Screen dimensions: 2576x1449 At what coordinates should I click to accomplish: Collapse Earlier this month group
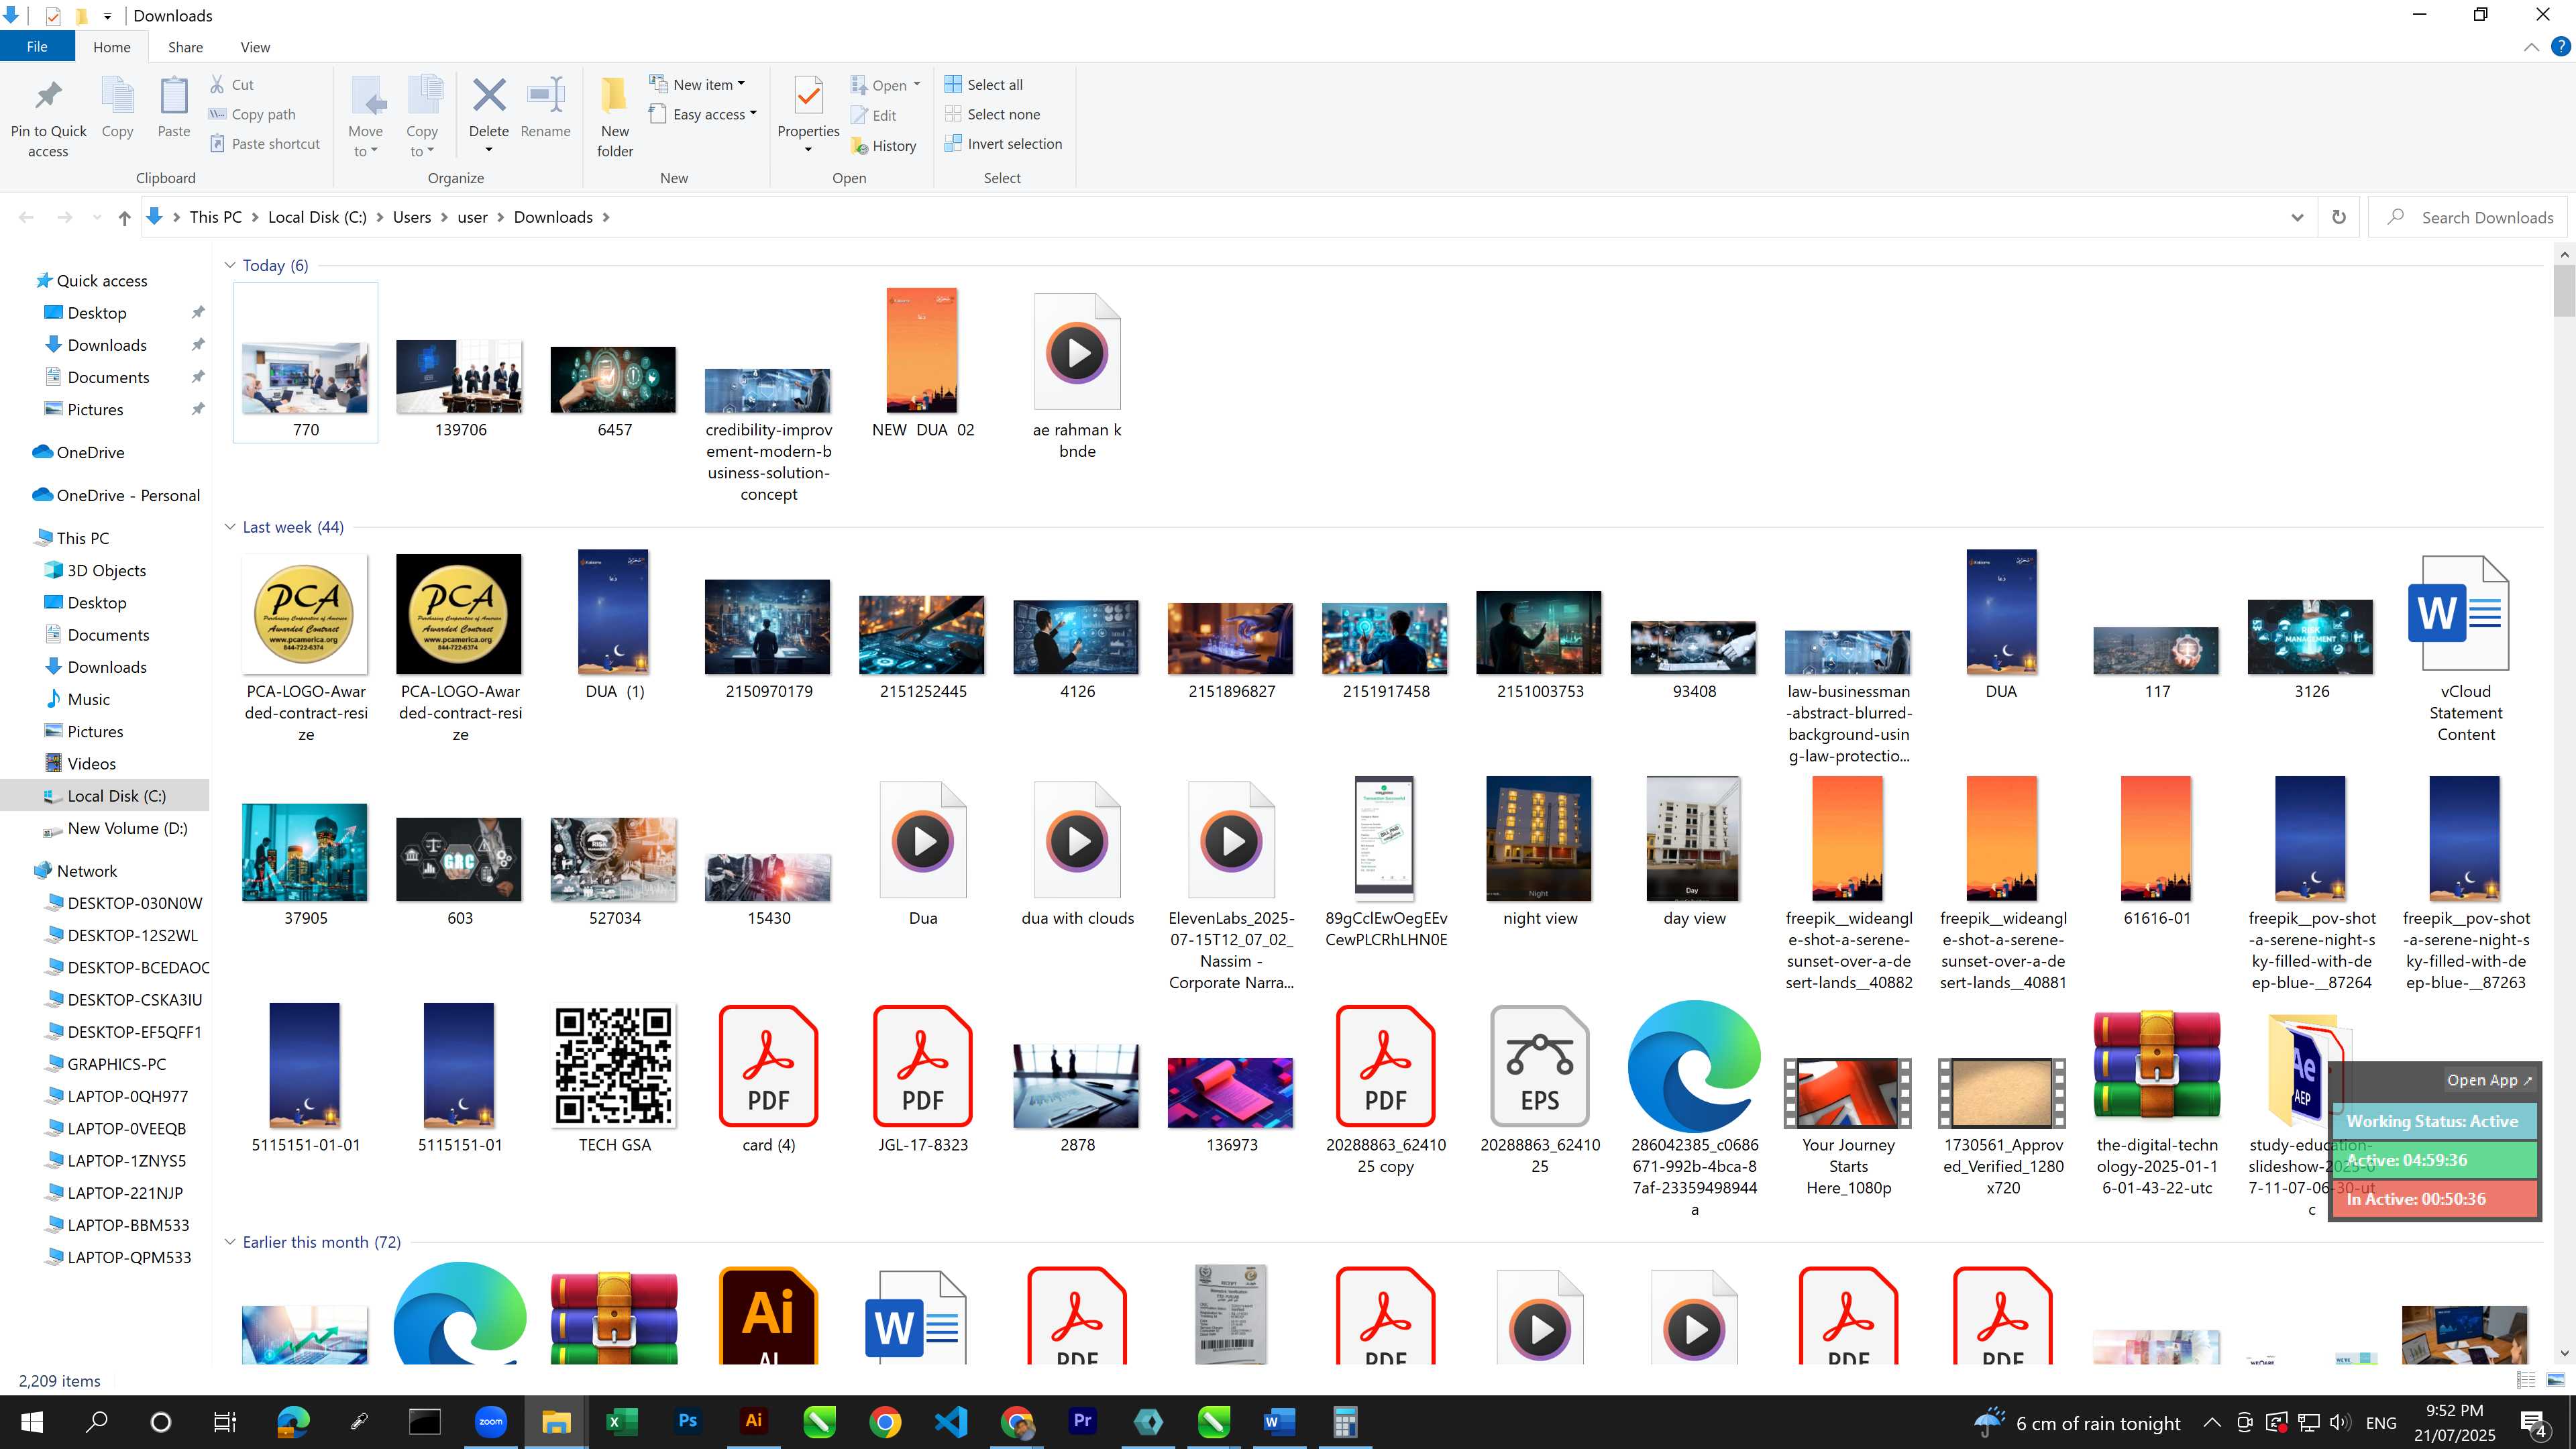coord(230,1242)
